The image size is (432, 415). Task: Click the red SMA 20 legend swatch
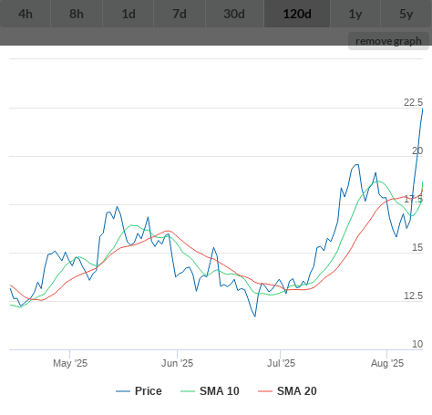[x=265, y=391]
